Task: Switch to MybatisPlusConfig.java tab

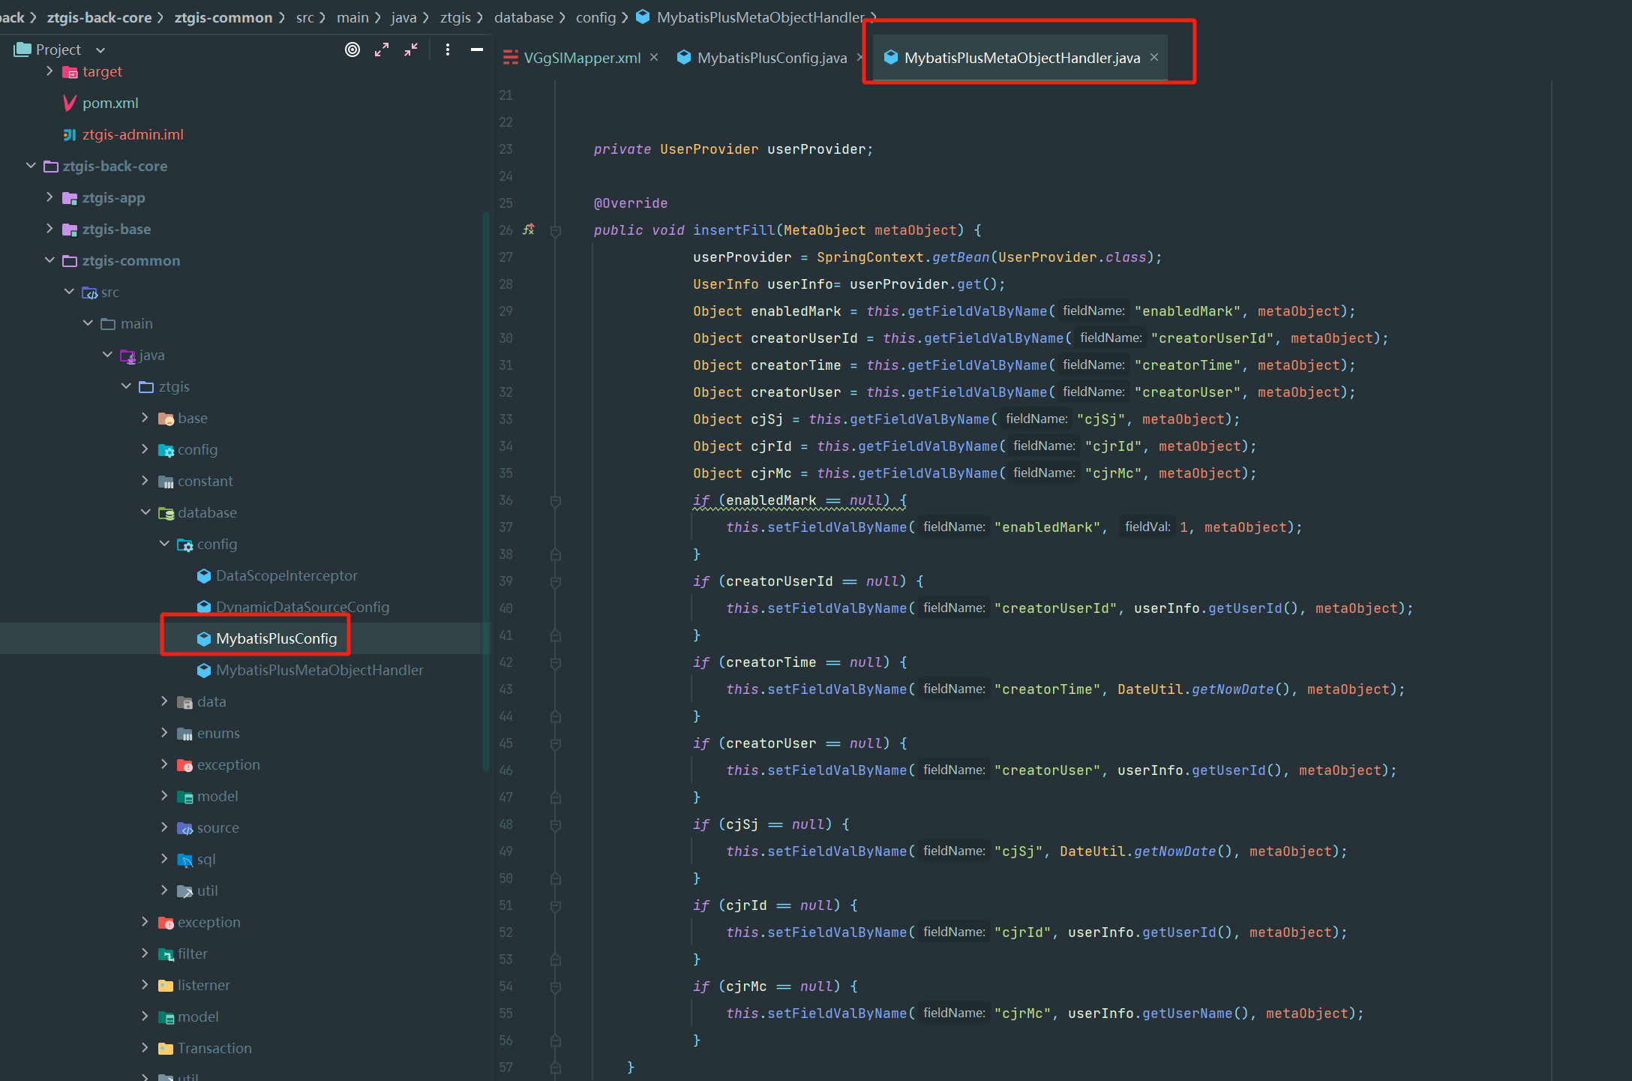Action: point(771,58)
